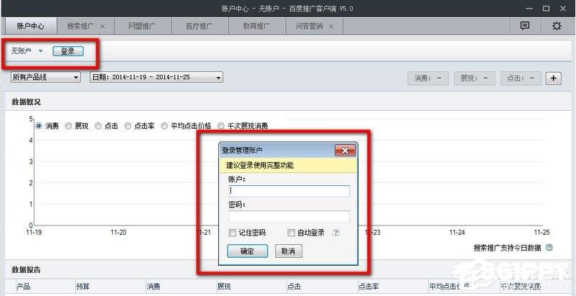
Task: Select the 点击率 radio button
Action: pos(128,126)
